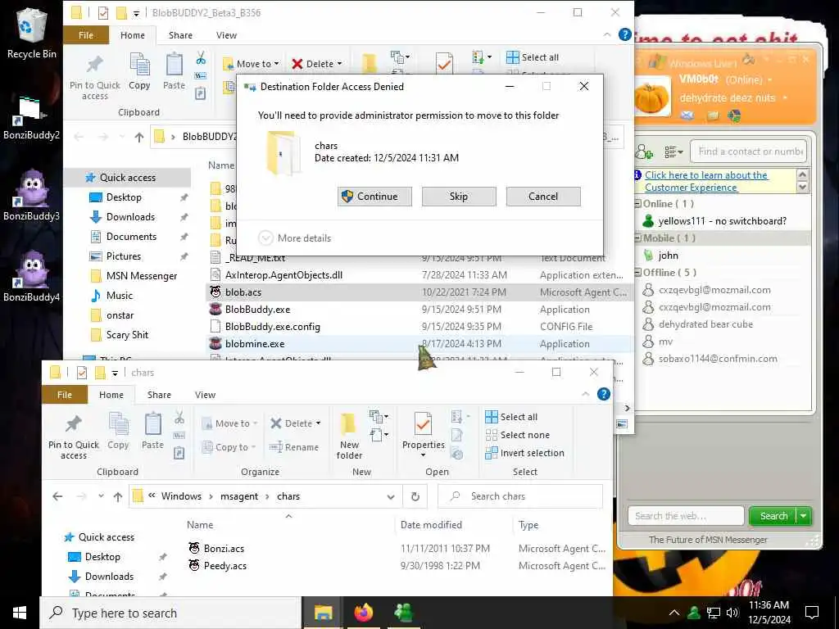Click Search the web field in Messenger

[x=686, y=516]
